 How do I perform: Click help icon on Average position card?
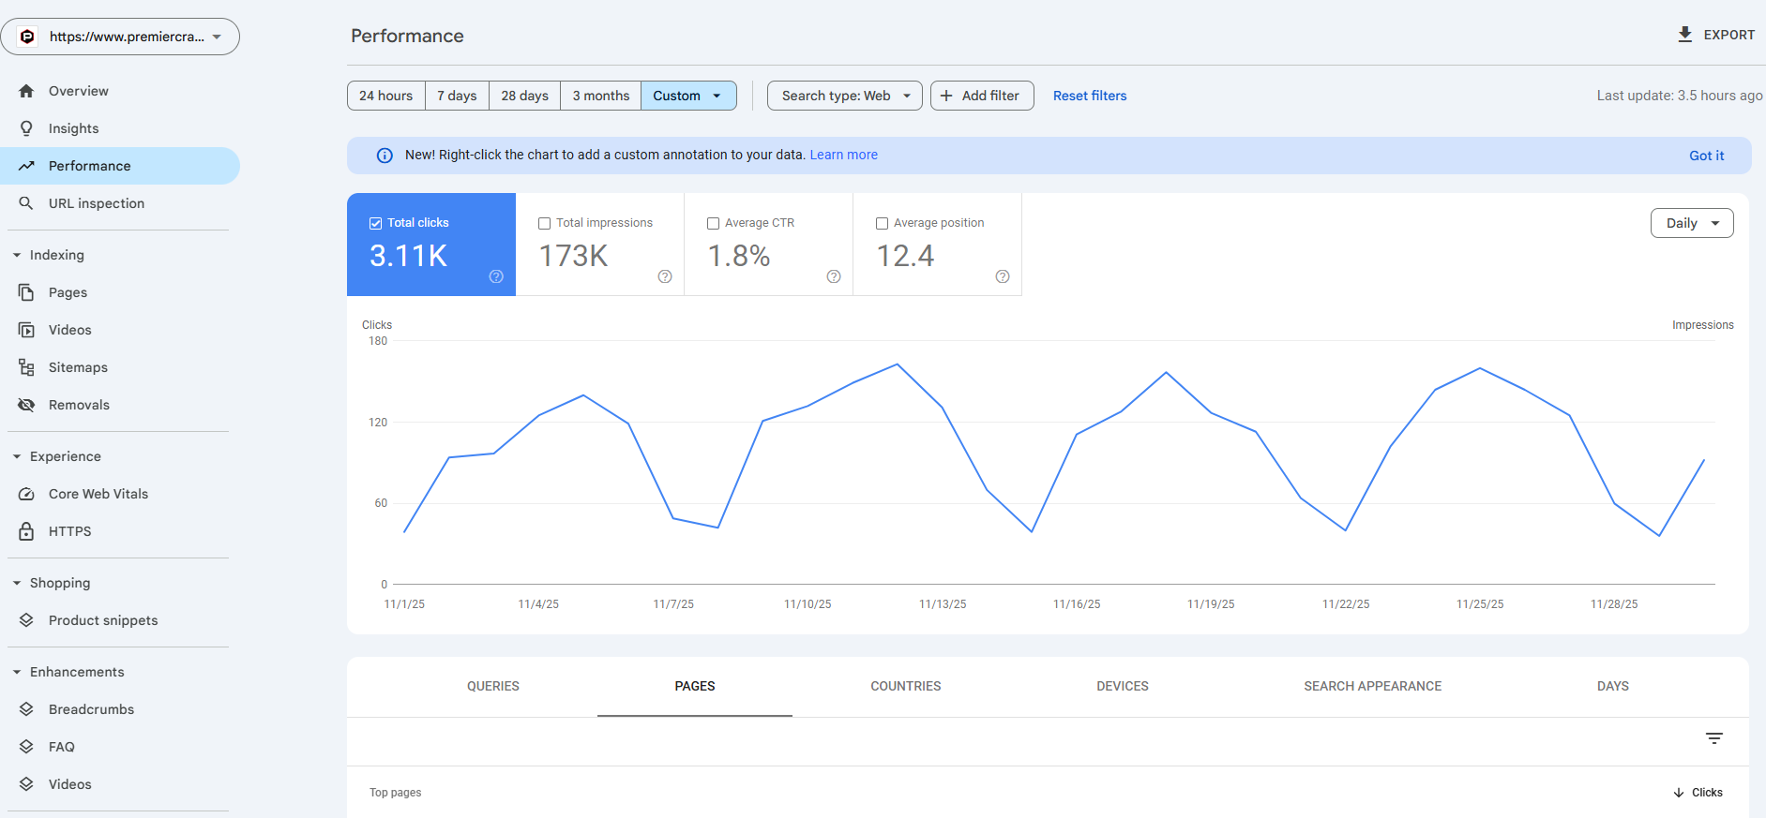pyautogui.click(x=1003, y=276)
